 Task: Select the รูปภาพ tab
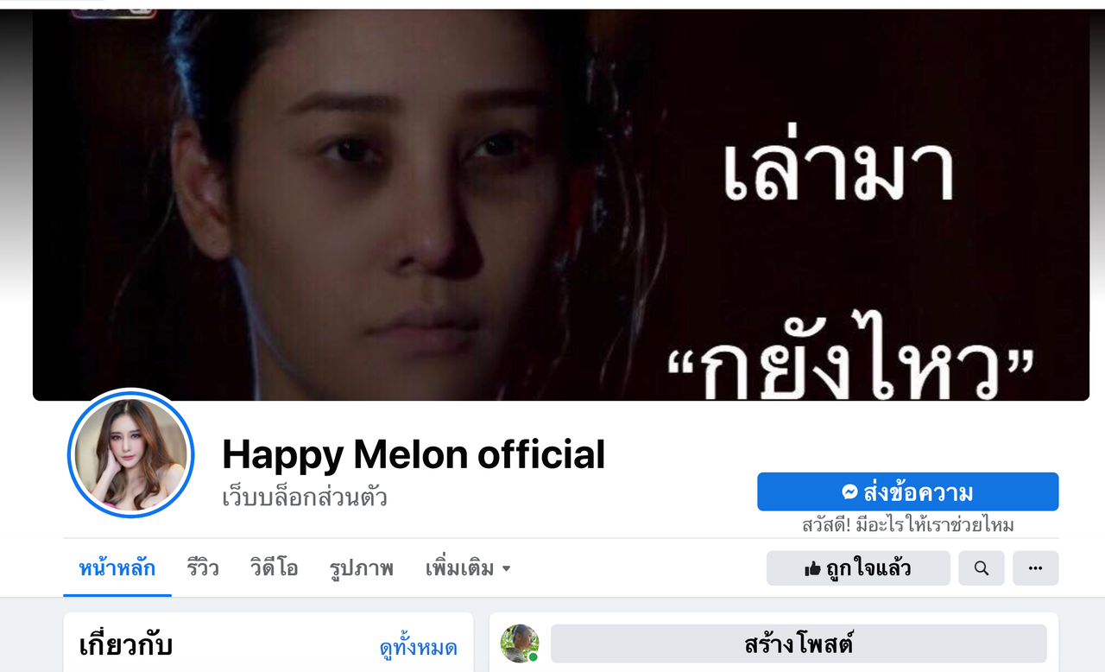362,568
